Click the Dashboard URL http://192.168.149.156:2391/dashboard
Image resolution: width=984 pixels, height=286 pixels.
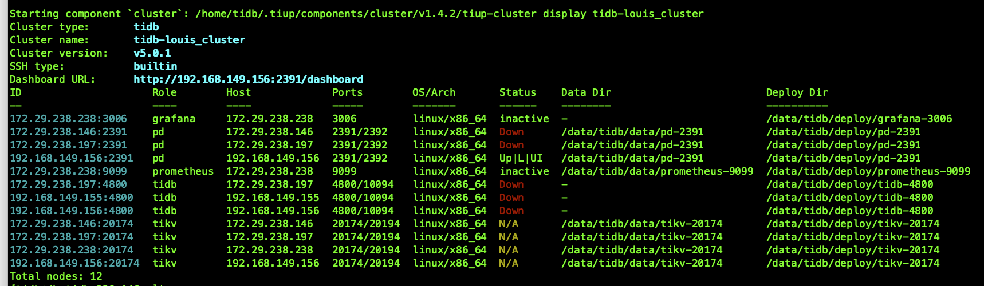pos(248,79)
